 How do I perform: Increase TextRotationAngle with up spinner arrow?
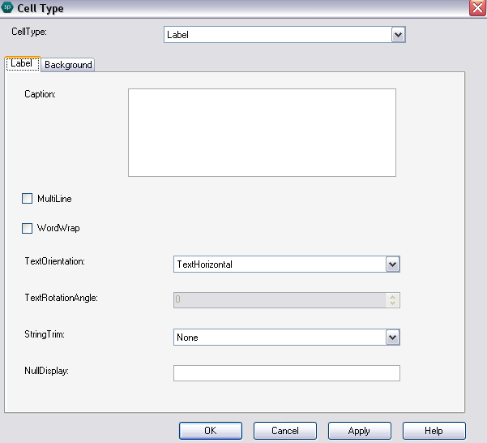pos(392,297)
